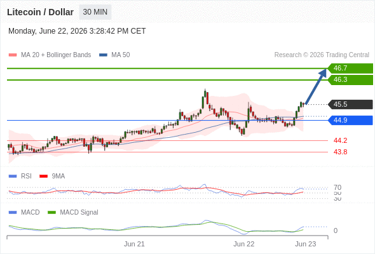Viewport: 375px width, 254px height.
Task: Click the RSI 70 axis value
Action: click(x=337, y=187)
